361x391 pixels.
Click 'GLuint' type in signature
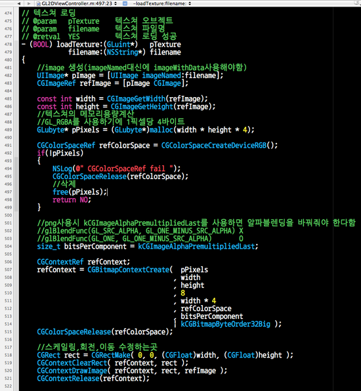tap(119, 45)
